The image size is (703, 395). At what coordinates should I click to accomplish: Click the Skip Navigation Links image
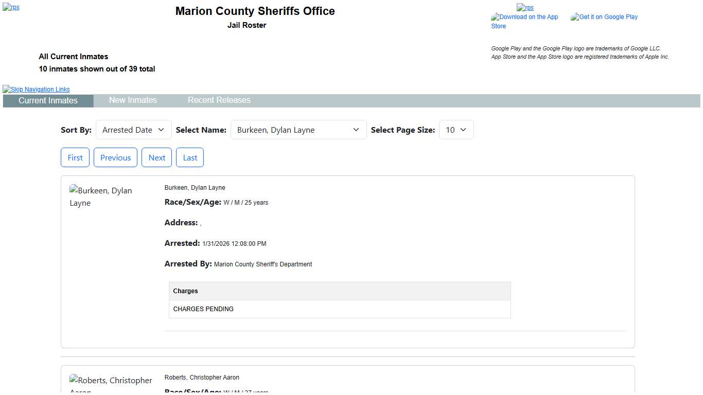coord(36,89)
